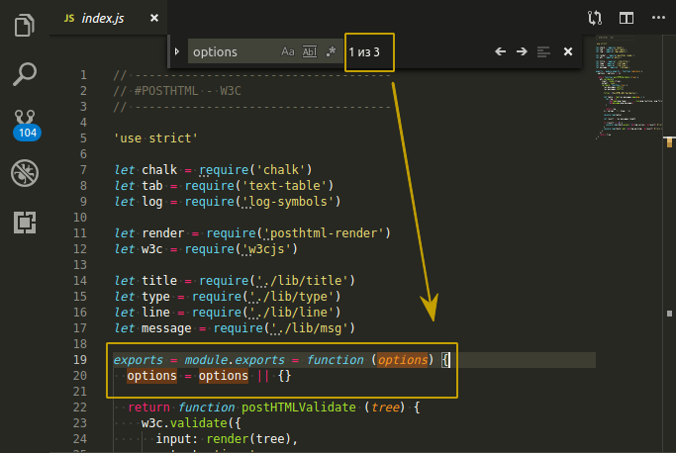Click the 'text-table' string
The height and width of the screenshot is (453, 676).
(284, 186)
